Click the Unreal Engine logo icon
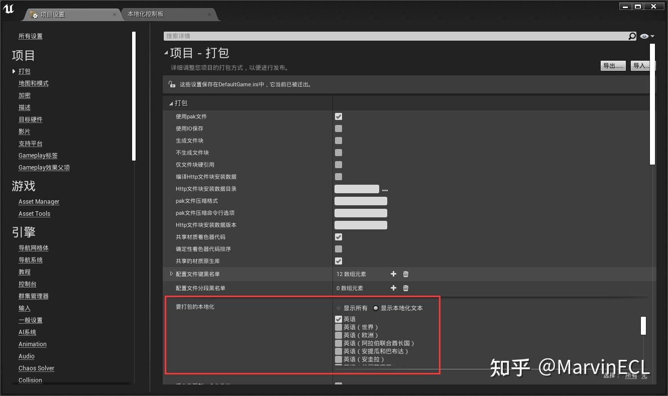The height and width of the screenshot is (396, 668). [8, 9]
